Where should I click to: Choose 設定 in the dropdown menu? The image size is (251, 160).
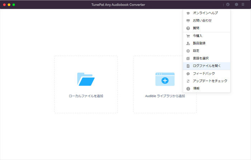point(207,51)
